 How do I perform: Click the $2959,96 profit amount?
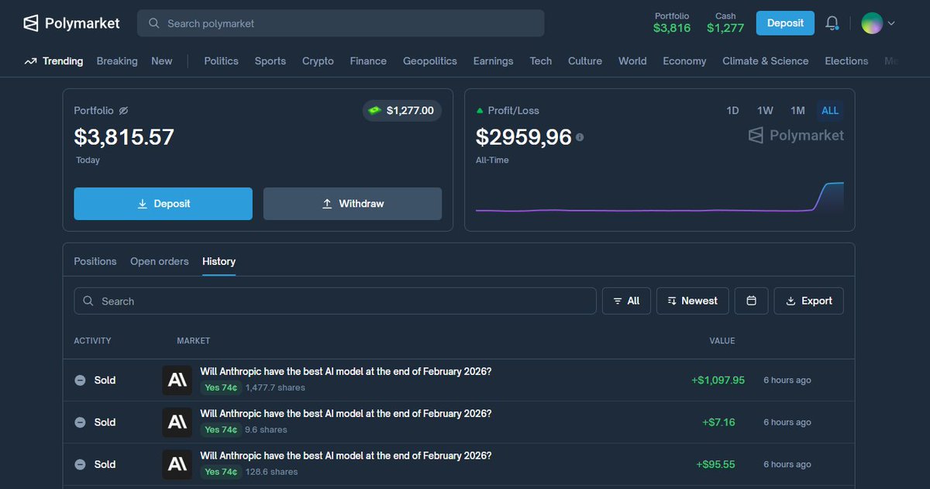(524, 137)
